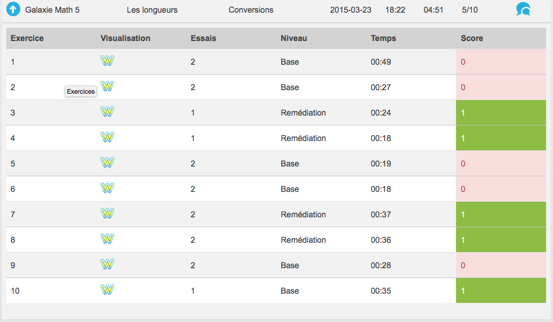Click the green score cell of exercise 10
The width and height of the screenshot is (553, 322).
click(x=501, y=291)
